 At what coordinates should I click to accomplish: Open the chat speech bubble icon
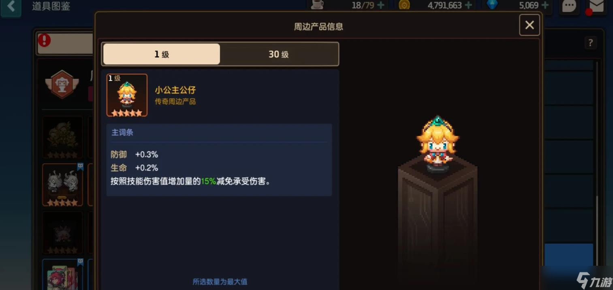(569, 6)
